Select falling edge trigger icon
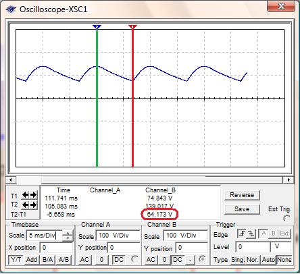Screen dimensions: 300x274 251,234
